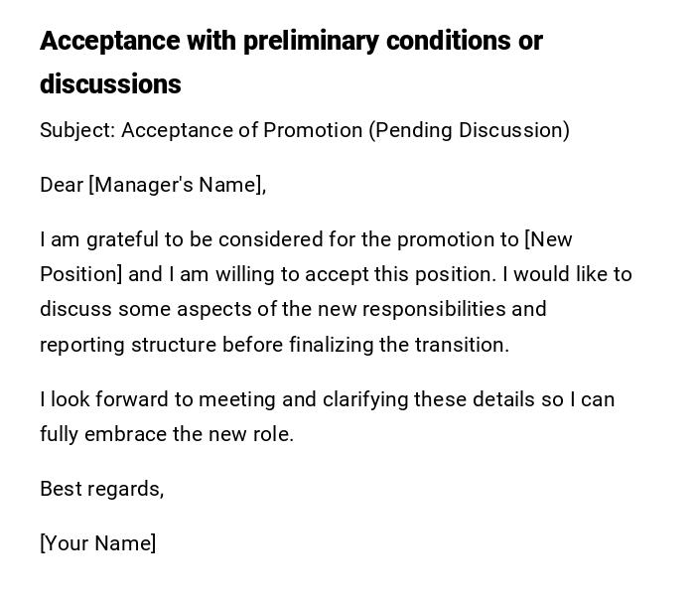
Task: Click the "(Pending Discussion)" text
Action: [470, 131]
